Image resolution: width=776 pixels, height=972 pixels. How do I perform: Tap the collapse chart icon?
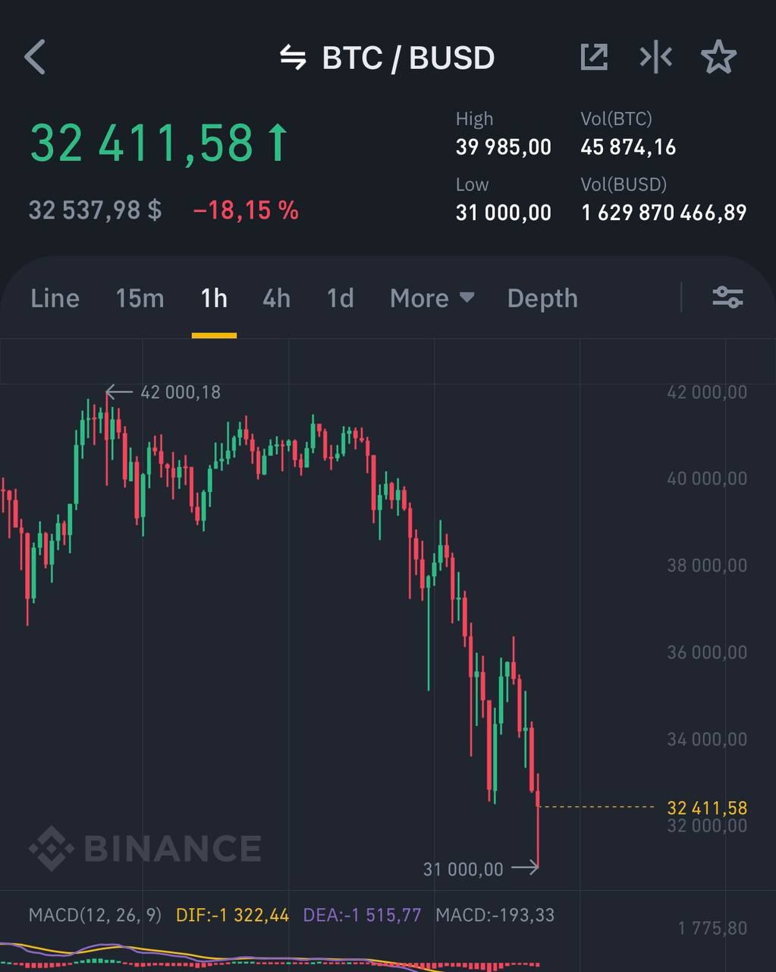[655, 58]
